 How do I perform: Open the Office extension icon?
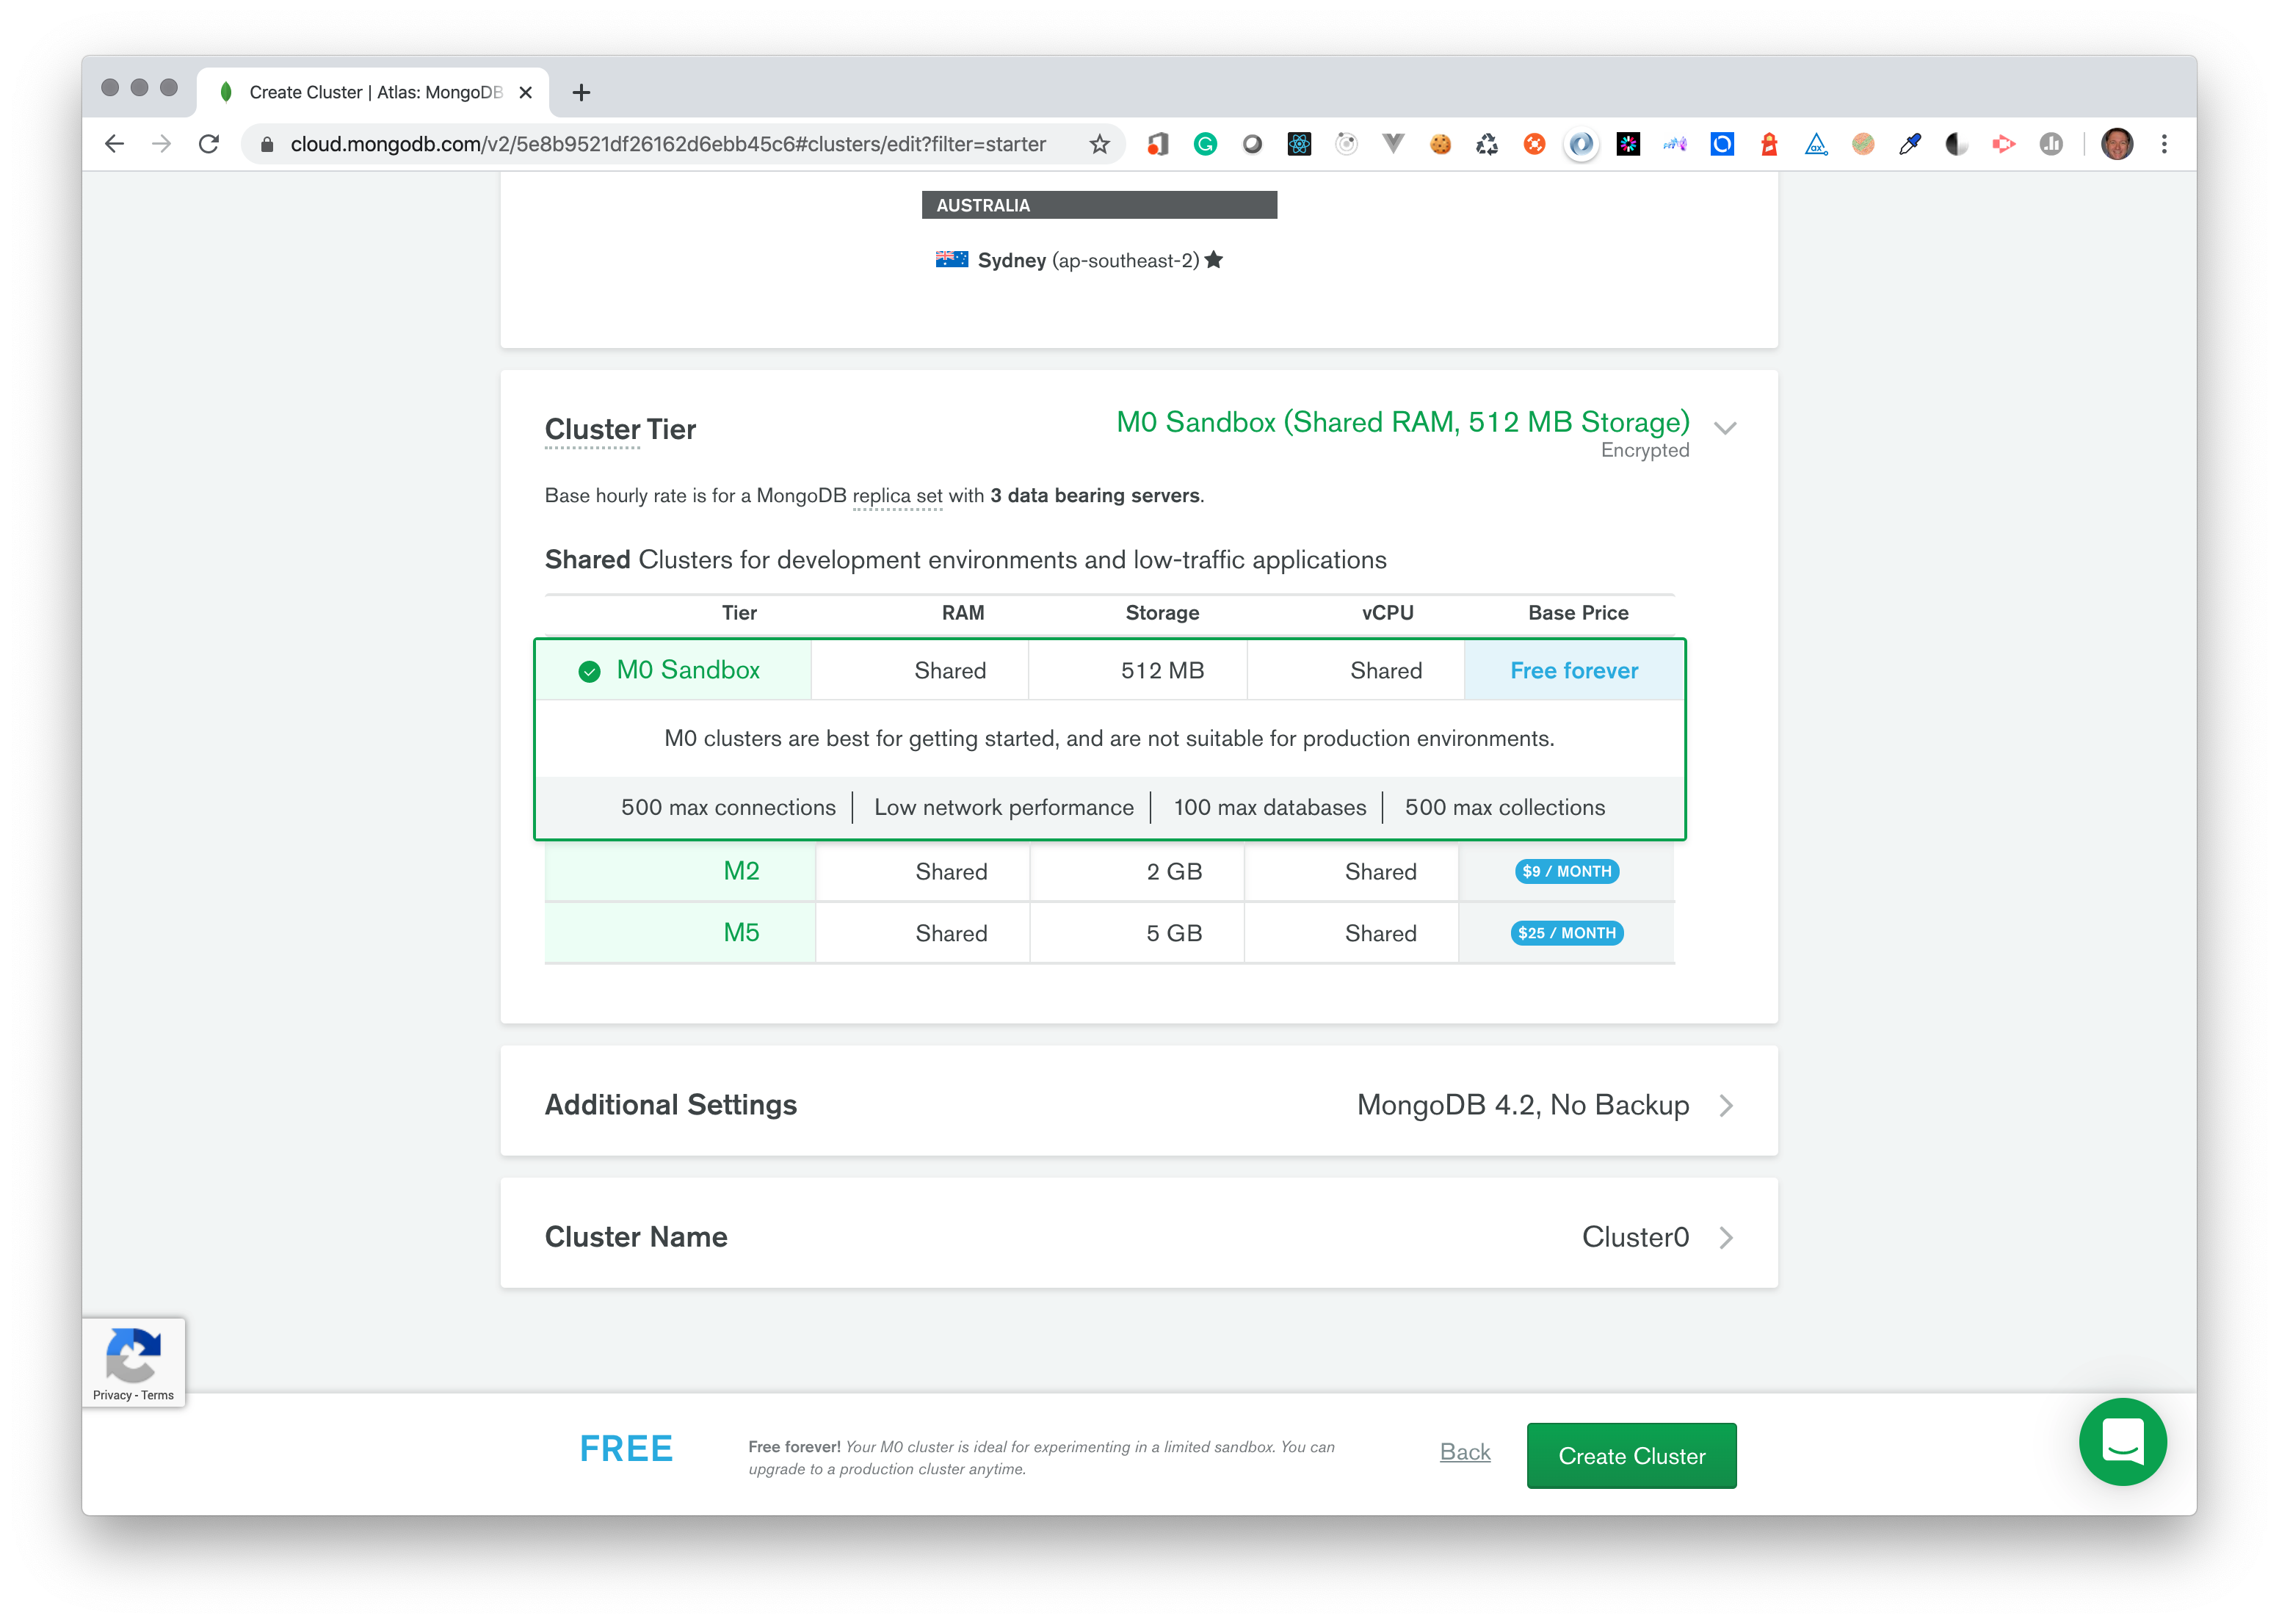pos(1158,144)
